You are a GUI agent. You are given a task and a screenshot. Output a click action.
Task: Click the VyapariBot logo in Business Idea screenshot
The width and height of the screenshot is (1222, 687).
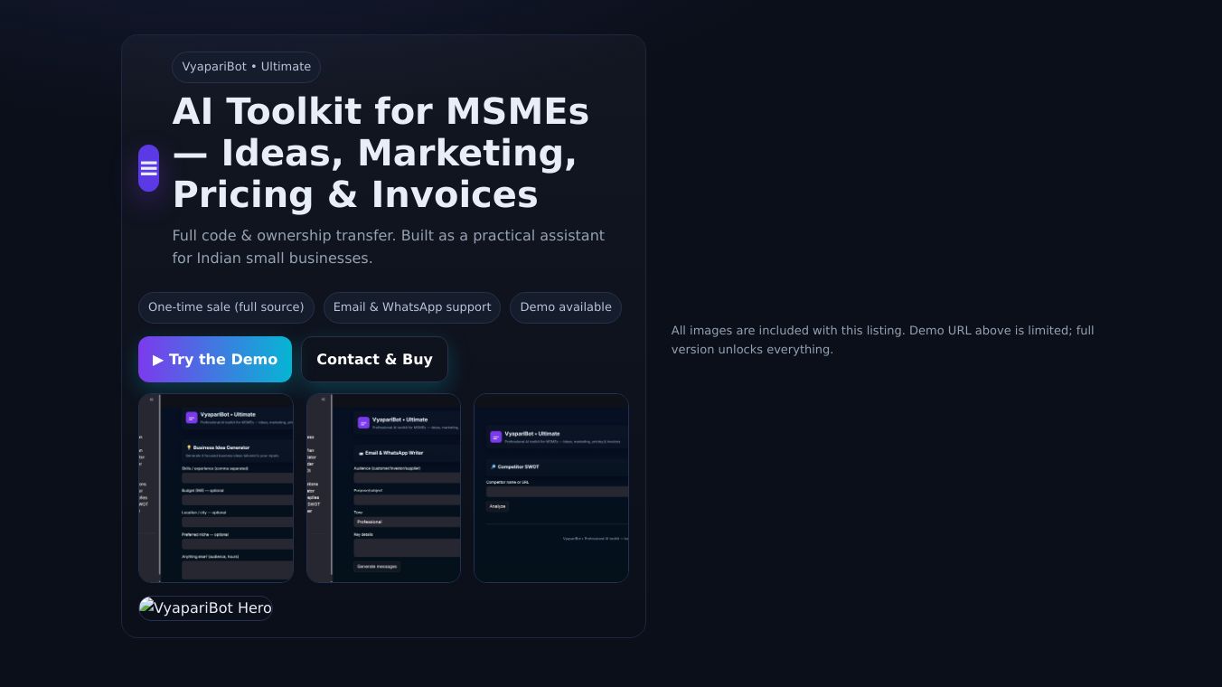click(192, 418)
